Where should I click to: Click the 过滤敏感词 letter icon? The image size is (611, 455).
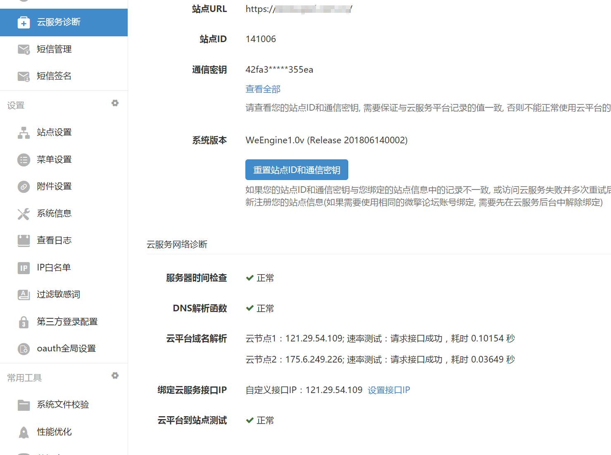coord(24,295)
